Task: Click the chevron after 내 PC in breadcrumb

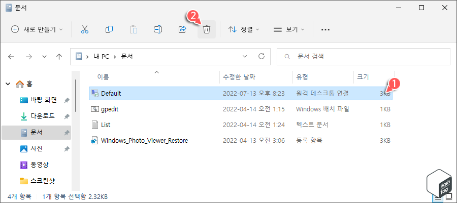Action: point(115,57)
